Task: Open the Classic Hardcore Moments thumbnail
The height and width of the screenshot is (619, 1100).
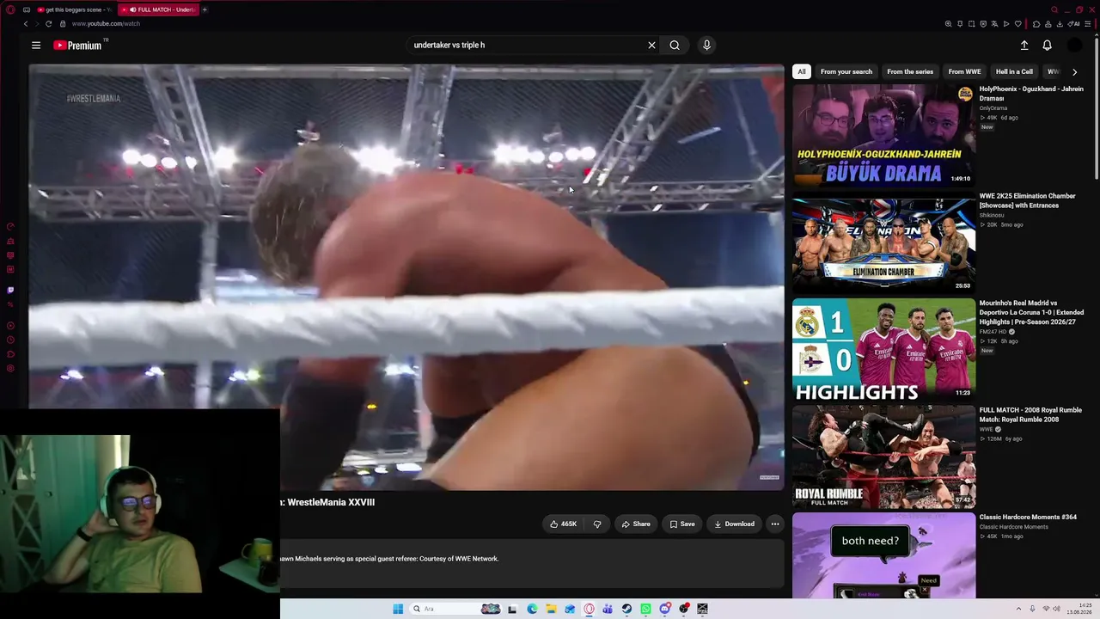Action: tap(883, 556)
